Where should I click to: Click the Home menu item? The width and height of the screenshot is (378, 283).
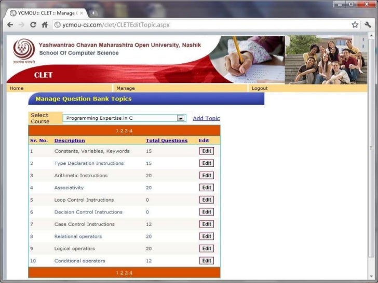pos(17,88)
